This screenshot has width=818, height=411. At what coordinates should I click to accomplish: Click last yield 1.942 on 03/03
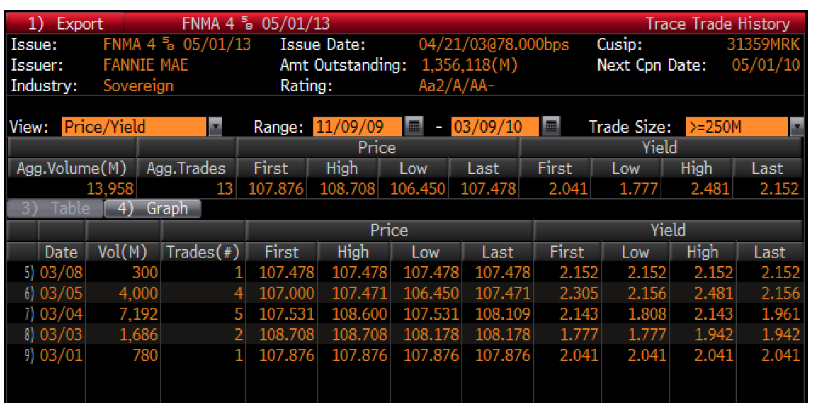[780, 334]
